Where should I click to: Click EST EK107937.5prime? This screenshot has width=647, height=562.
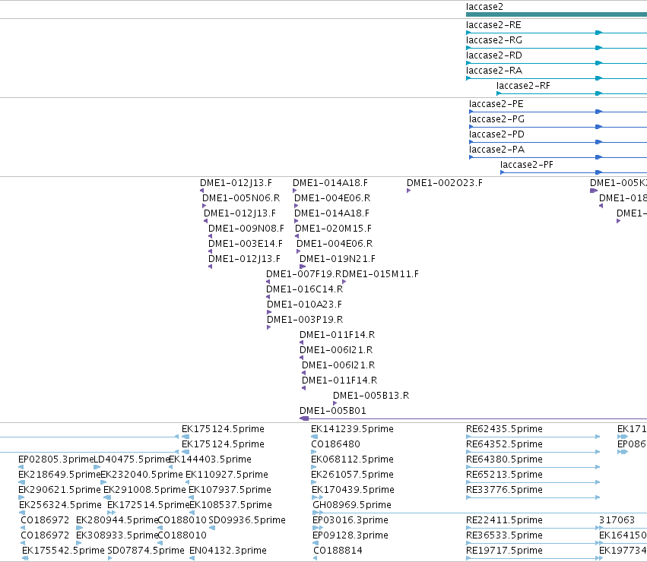point(230,490)
